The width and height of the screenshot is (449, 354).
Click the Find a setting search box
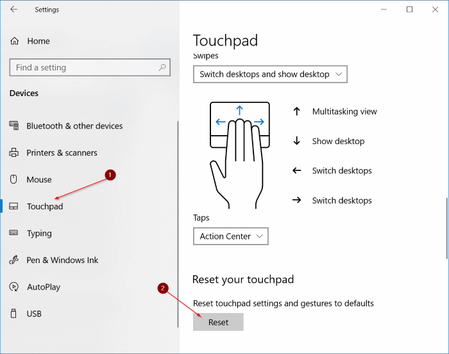click(83, 68)
